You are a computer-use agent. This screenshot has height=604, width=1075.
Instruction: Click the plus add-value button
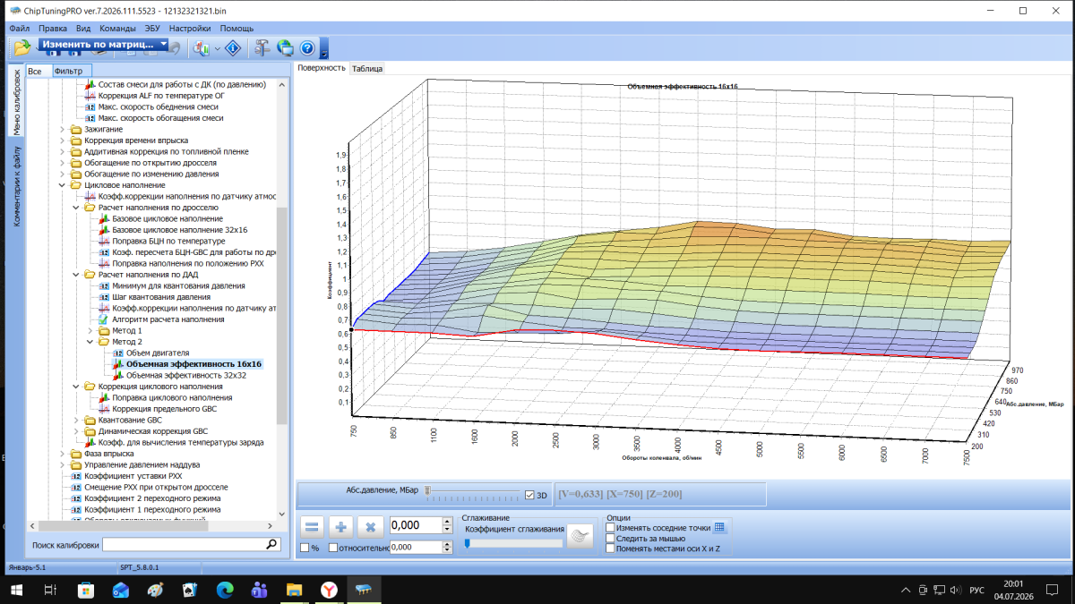(x=341, y=528)
